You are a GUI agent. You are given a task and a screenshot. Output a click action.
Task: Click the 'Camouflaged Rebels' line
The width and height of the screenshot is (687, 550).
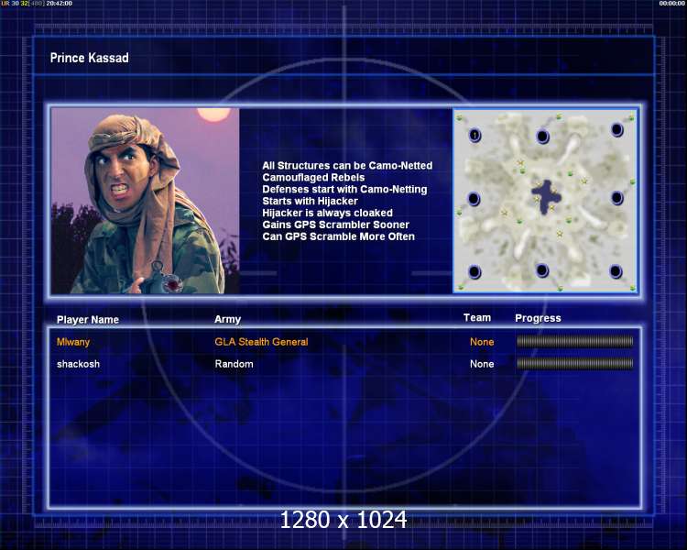(313, 177)
